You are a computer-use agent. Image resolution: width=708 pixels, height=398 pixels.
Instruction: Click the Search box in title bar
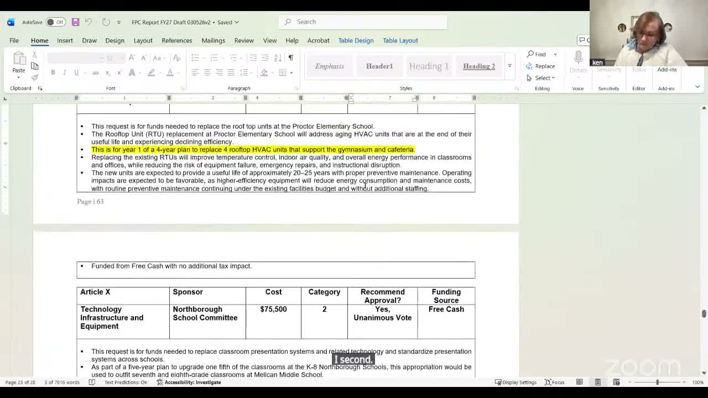coord(362,22)
